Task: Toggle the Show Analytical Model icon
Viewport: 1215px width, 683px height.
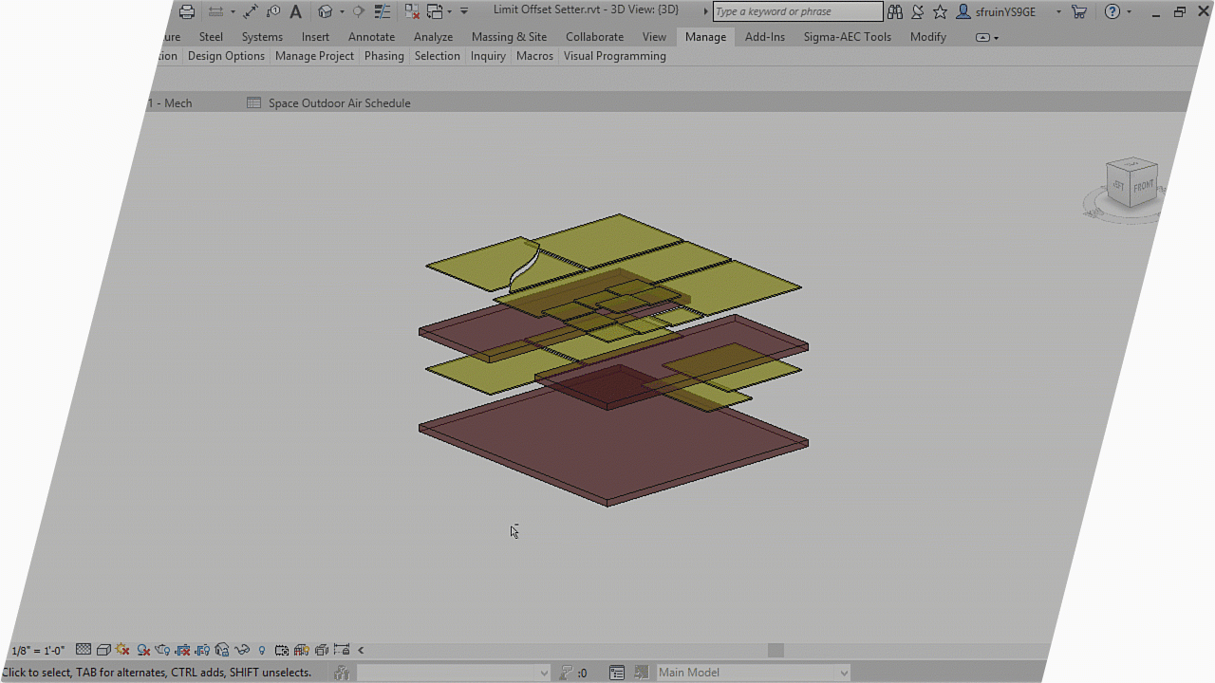Action: tap(302, 650)
